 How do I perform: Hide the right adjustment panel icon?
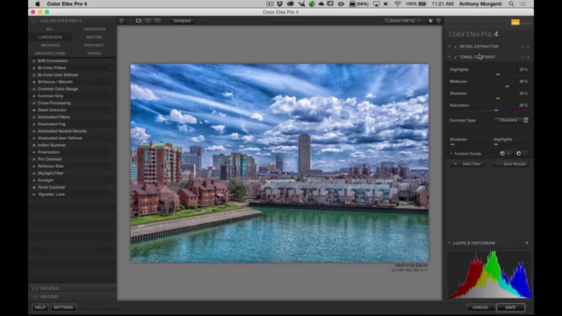tap(439, 21)
